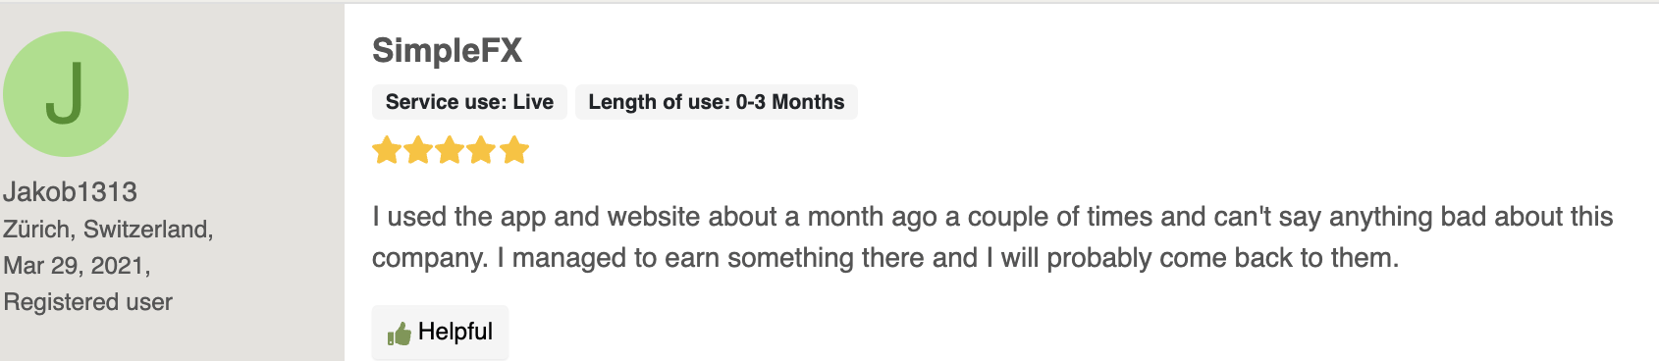This screenshot has width=1659, height=361.
Task: Click the Helpful button
Action: point(440,333)
